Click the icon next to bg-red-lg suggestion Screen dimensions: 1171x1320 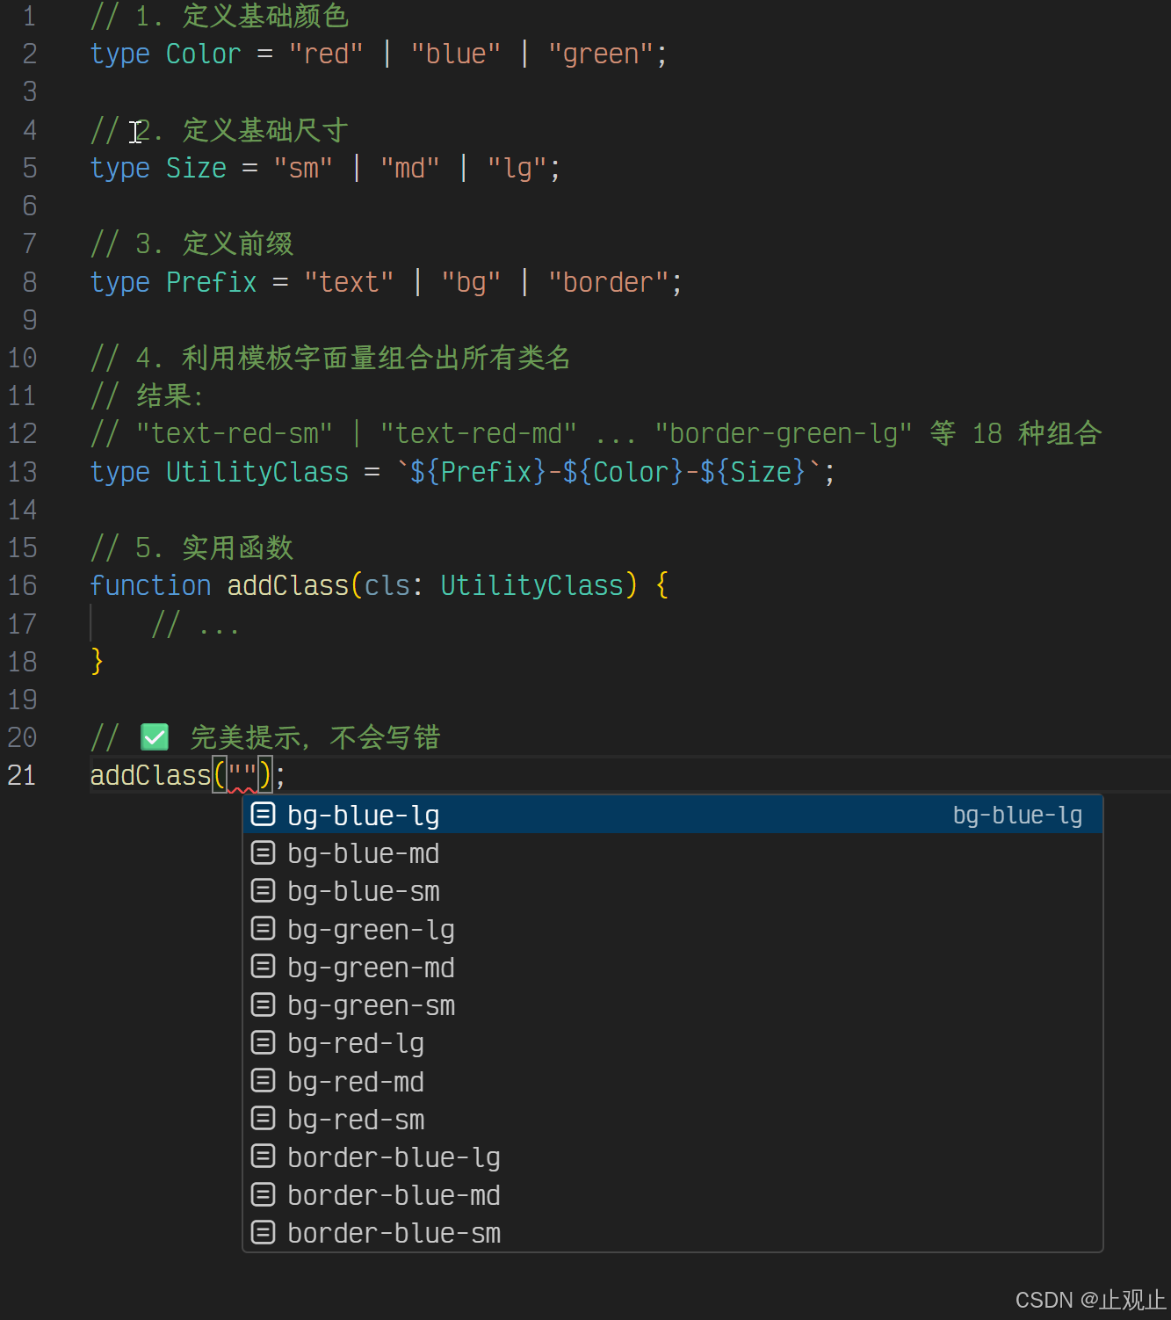(x=264, y=1042)
